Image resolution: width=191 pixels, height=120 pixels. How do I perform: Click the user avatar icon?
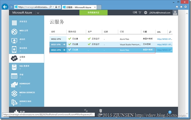coord(175,13)
